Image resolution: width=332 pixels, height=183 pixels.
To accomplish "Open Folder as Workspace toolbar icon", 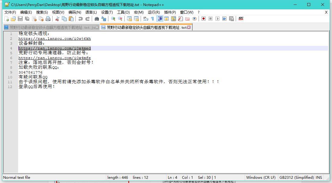I will 187,19.
